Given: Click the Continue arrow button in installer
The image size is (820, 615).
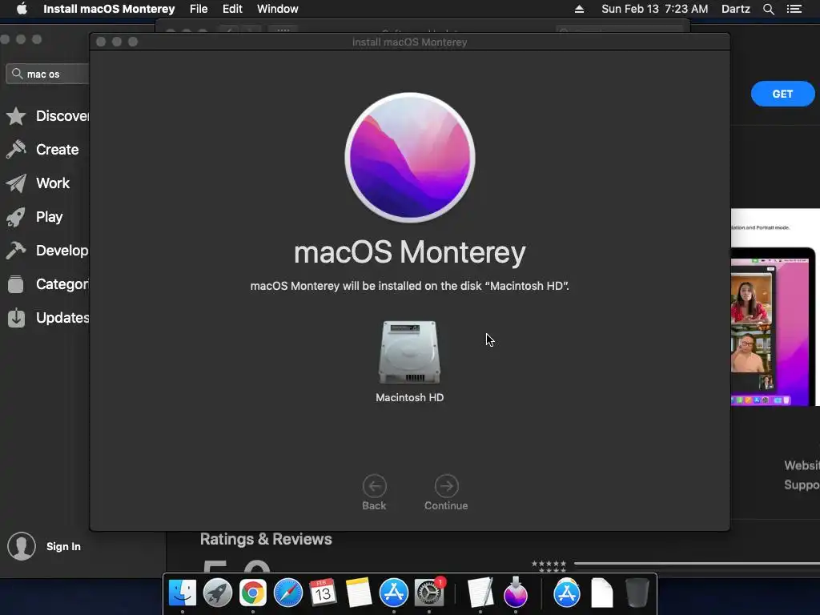Looking at the screenshot, I should (446, 486).
